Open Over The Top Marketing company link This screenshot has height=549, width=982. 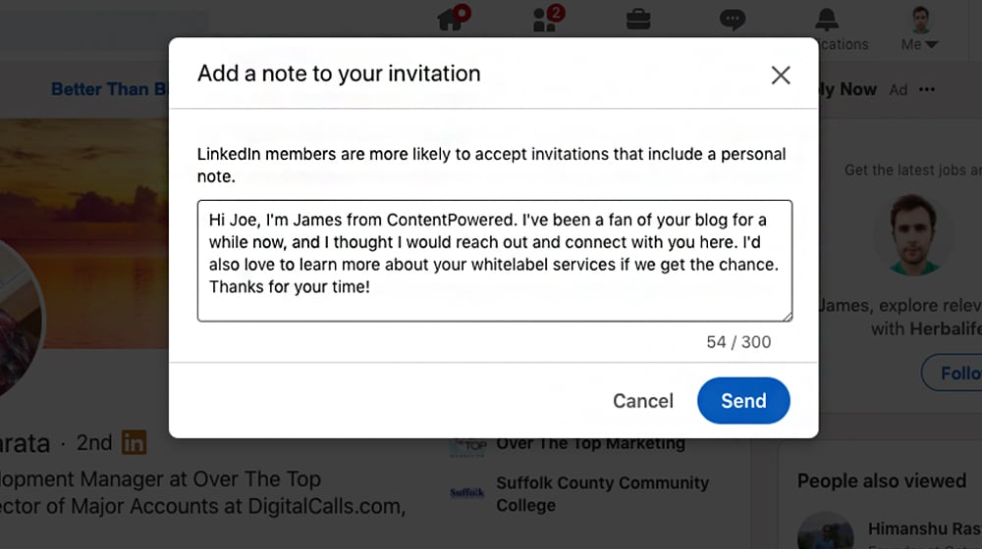590,443
